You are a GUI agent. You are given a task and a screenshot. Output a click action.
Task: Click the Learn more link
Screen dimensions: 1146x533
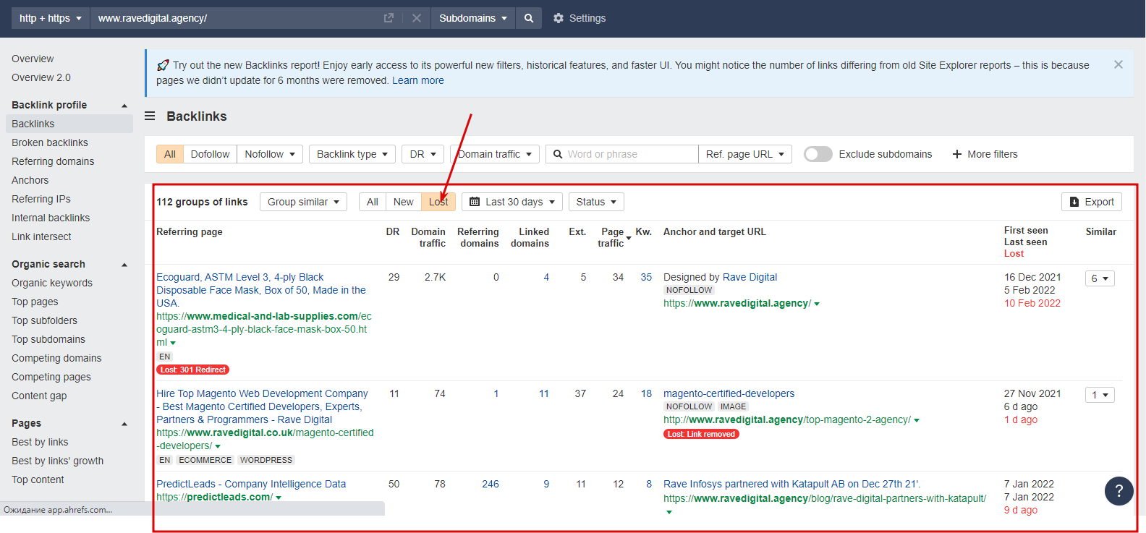click(x=418, y=80)
